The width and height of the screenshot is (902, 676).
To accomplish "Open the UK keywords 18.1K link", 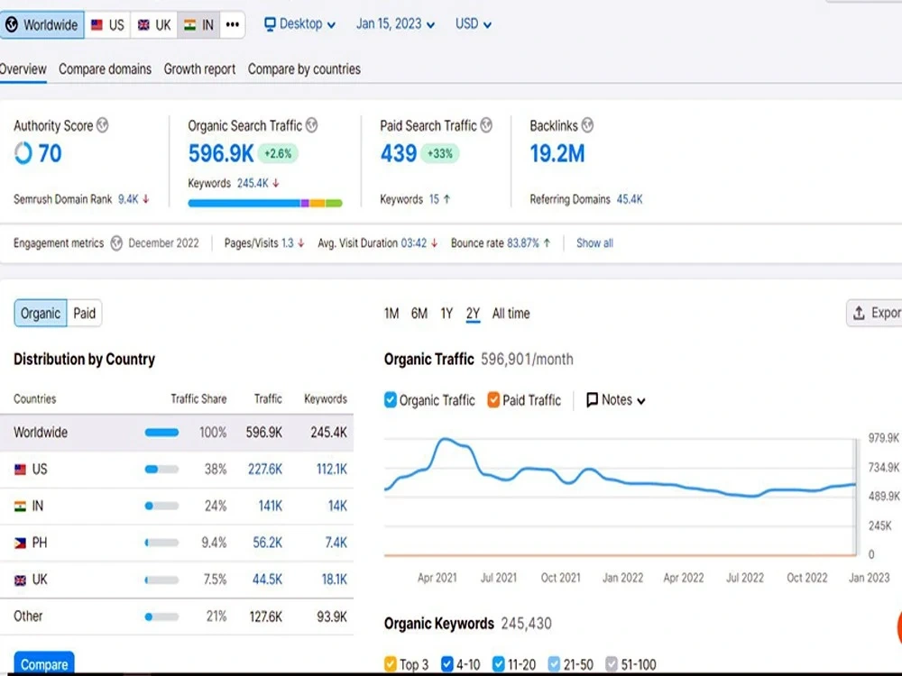I will tap(335, 580).
